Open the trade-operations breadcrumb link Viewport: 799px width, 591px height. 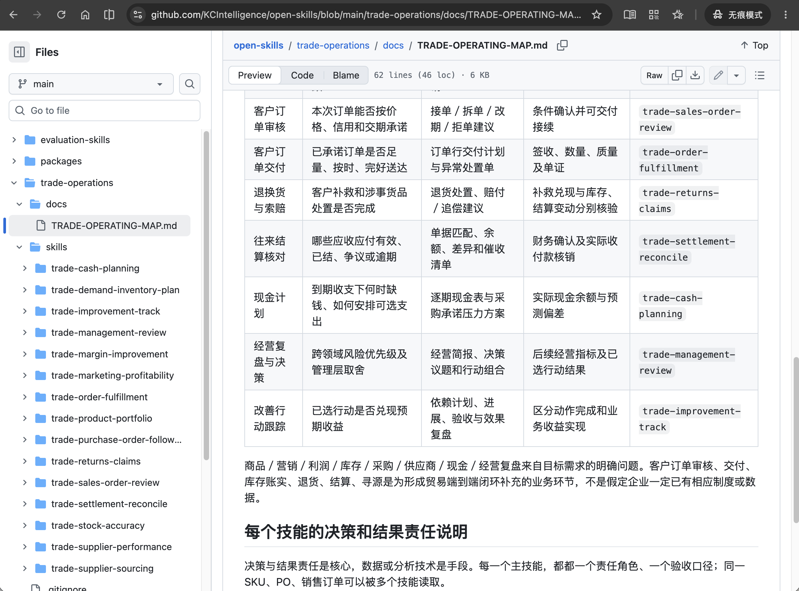pyautogui.click(x=333, y=46)
